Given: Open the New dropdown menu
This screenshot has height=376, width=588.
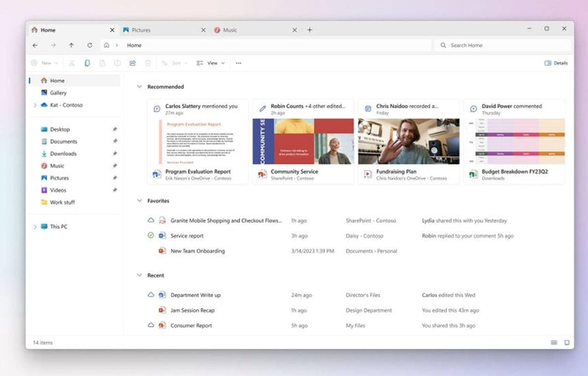Looking at the screenshot, I should [x=45, y=63].
